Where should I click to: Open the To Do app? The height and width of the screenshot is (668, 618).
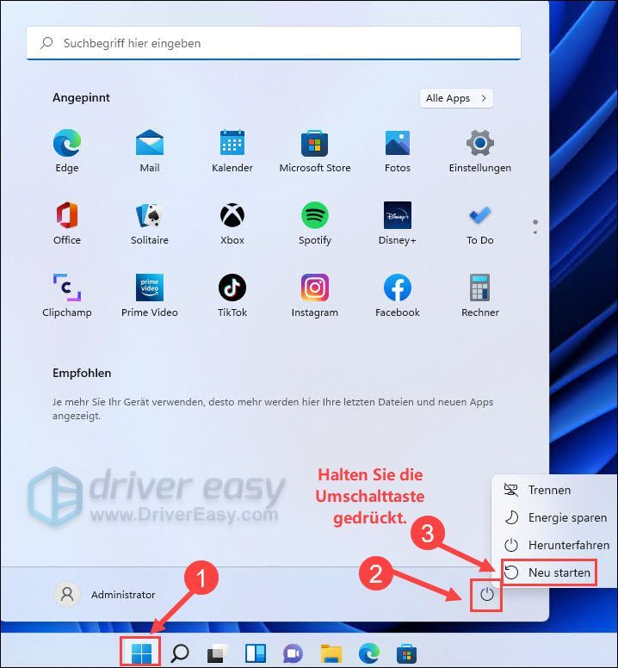[480, 223]
